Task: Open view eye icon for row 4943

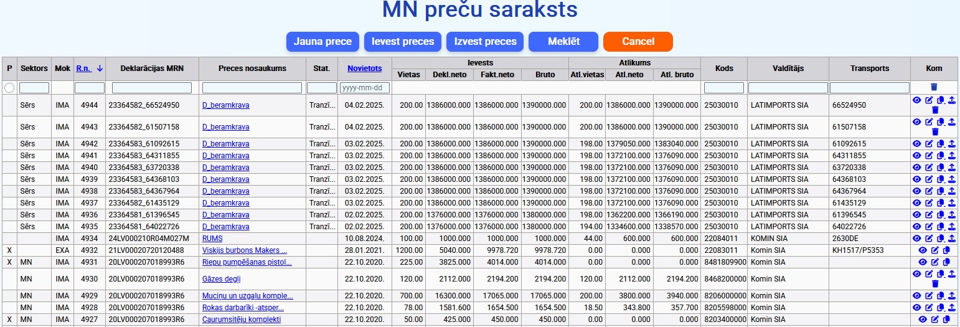Action: [916, 122]
